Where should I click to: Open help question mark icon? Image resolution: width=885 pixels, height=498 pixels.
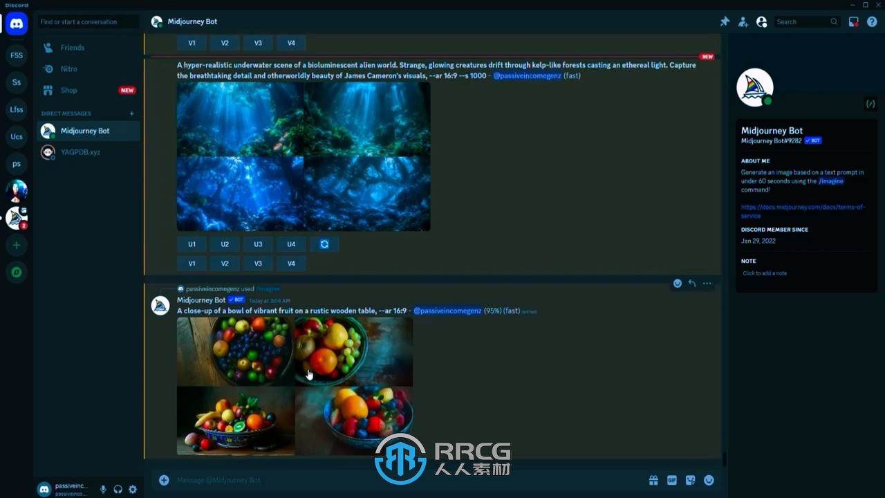pyautogui.click(x=872, y=22)
